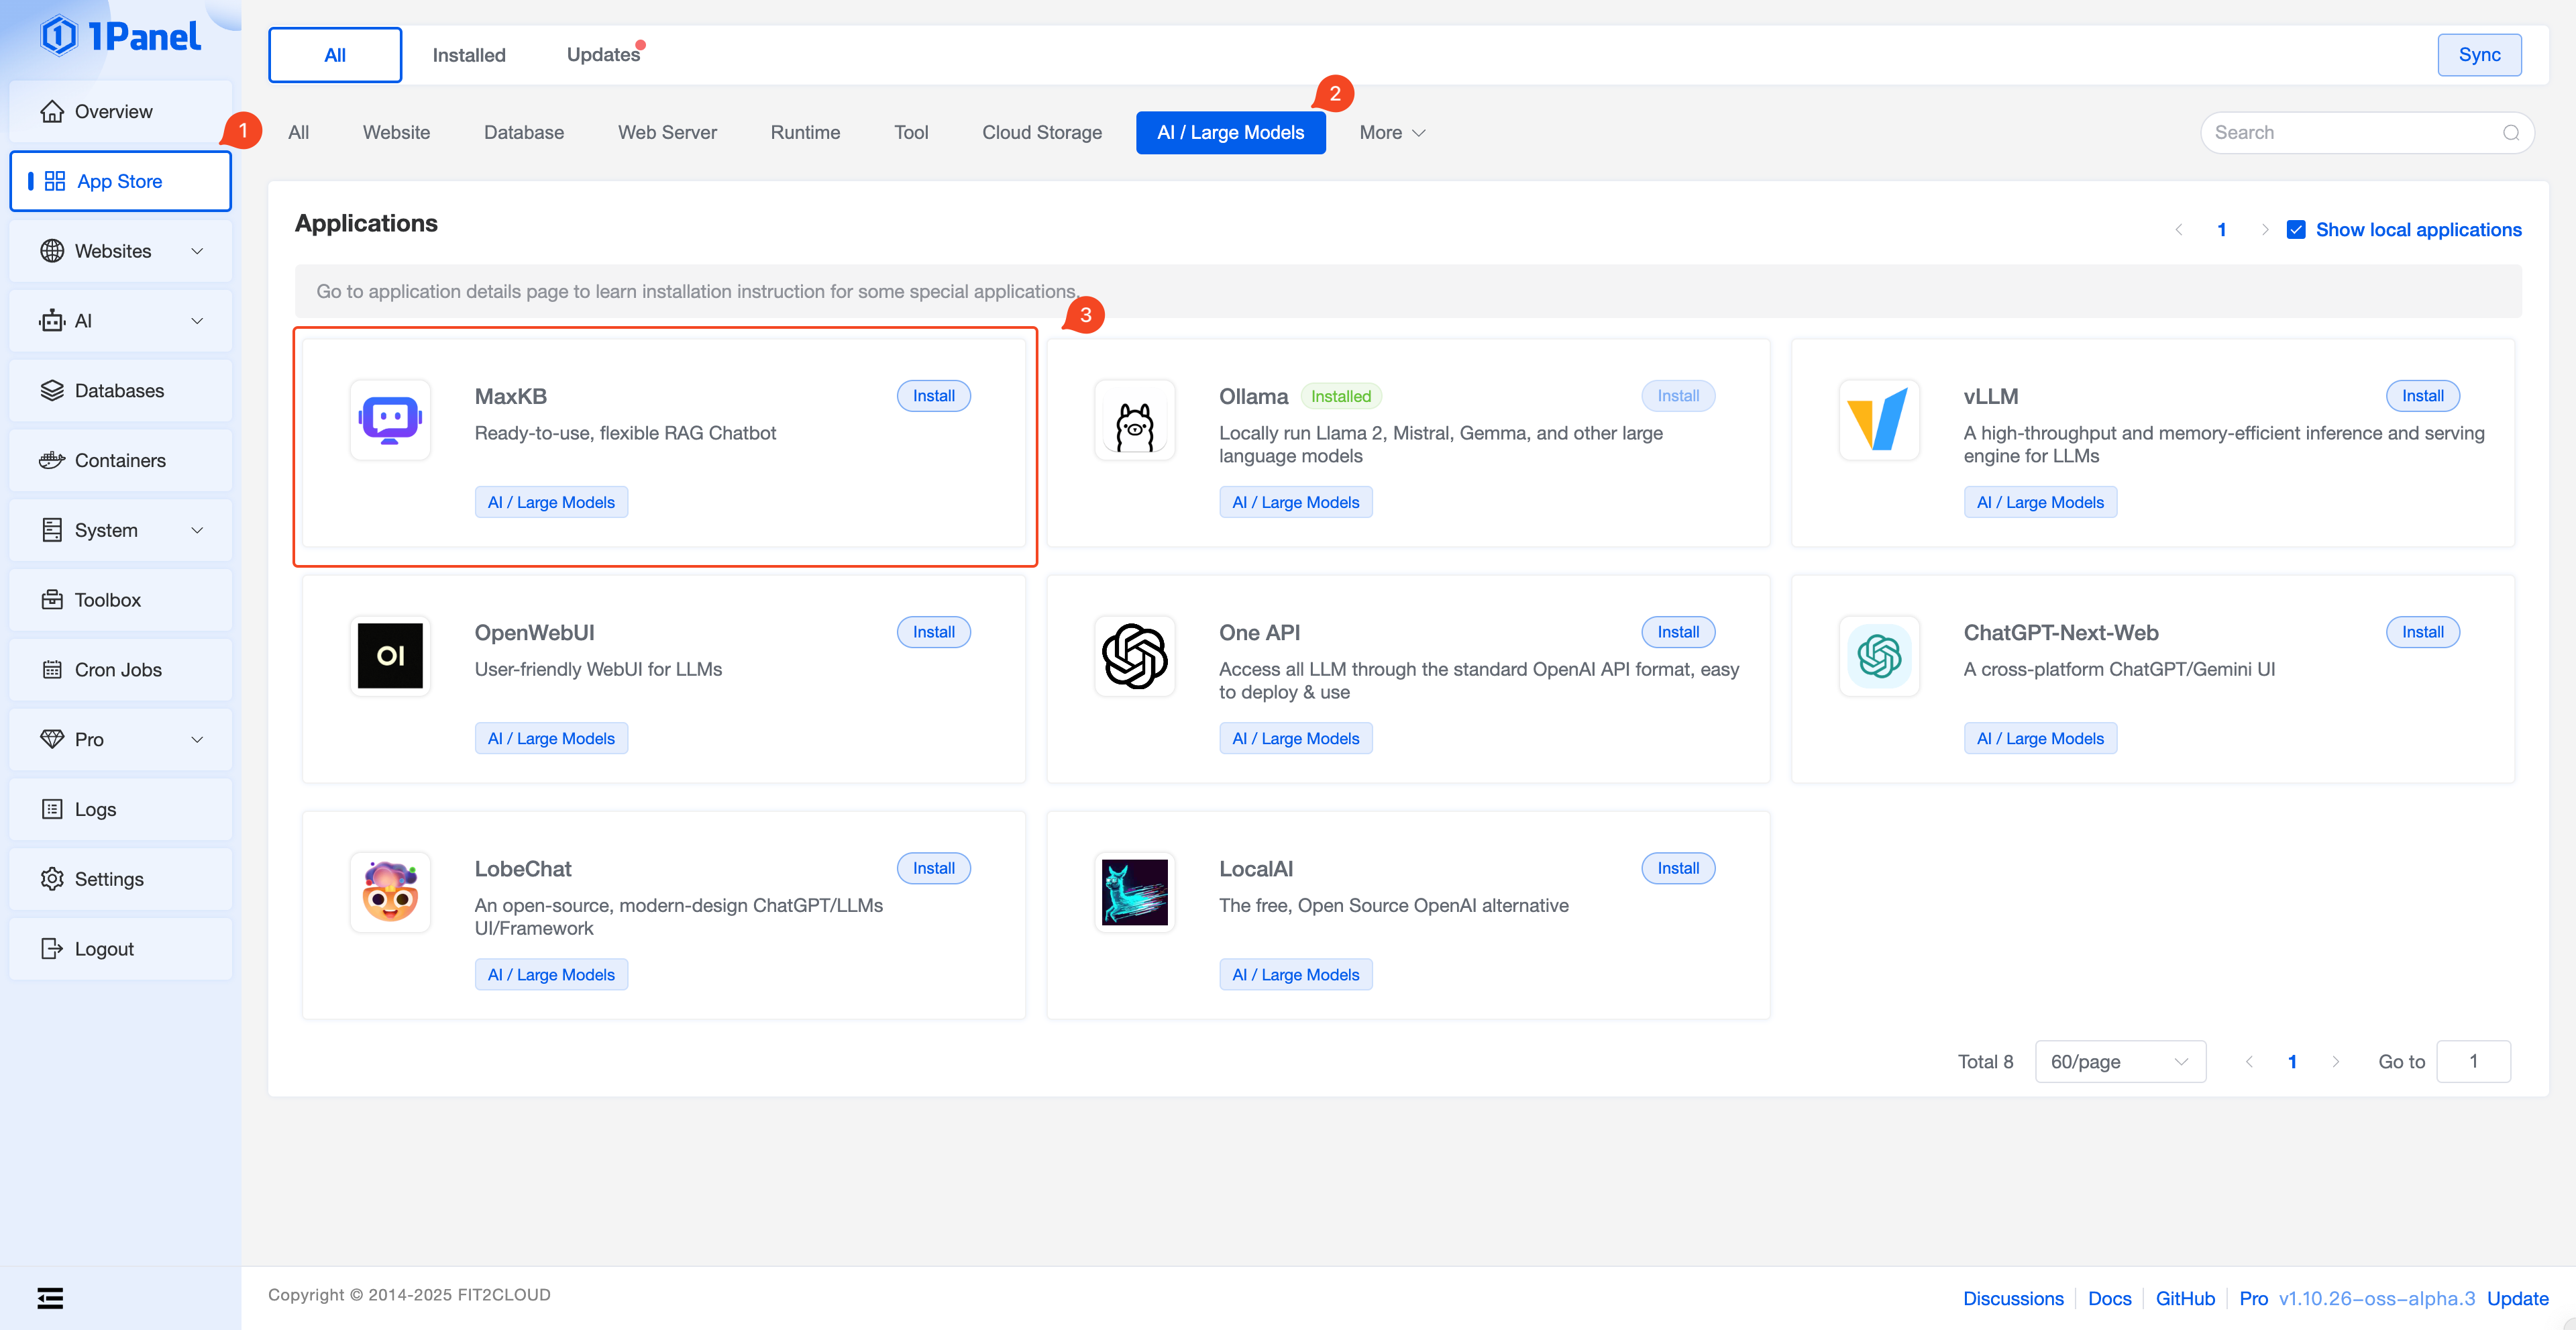Install the LocalAI application
Screen dimensions: 2576x1330
point(1678,868)
